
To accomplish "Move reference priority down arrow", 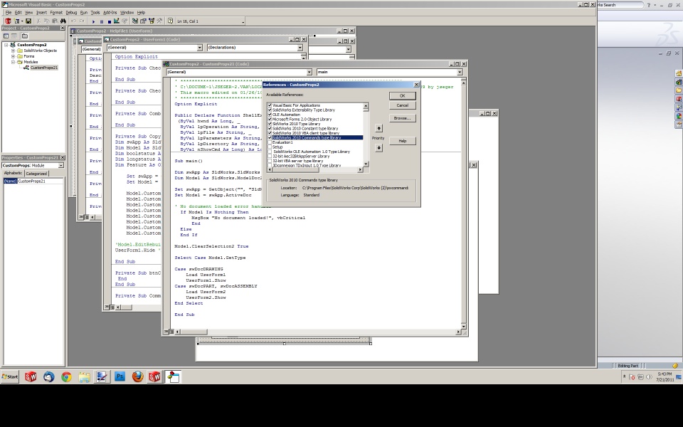I will point(378,148).
